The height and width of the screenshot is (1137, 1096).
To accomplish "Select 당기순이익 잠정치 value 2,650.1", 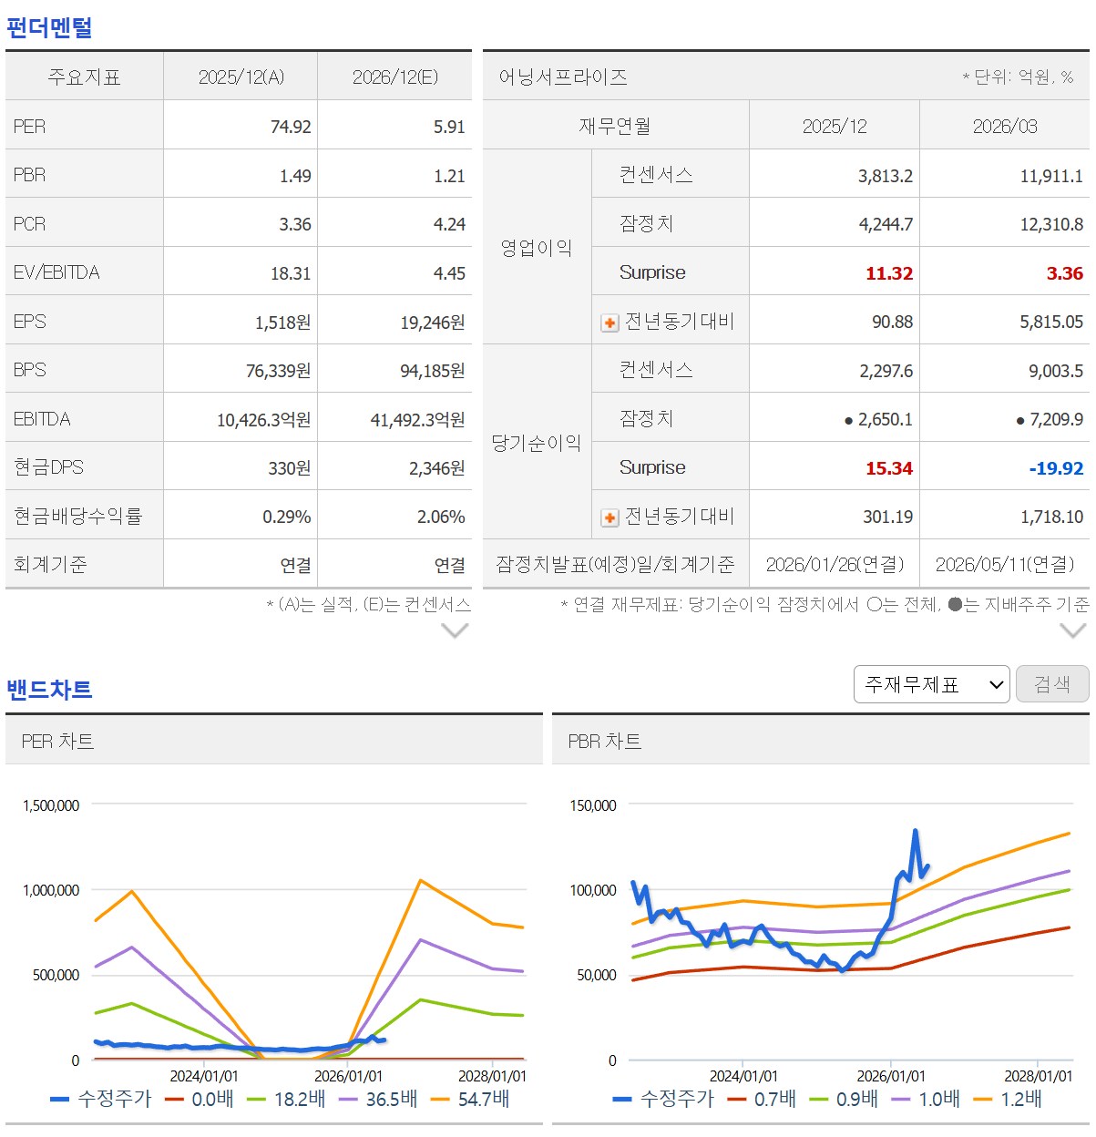I will click(x=885, y=419).
